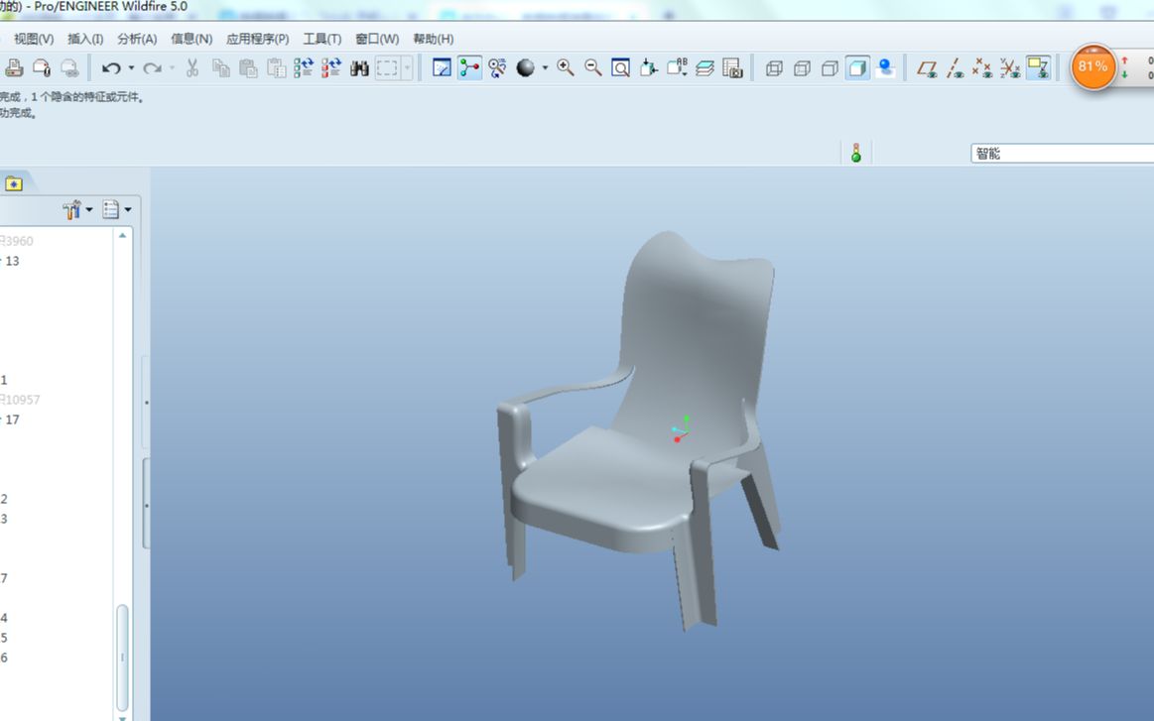The image size is (1154, 721).
Task: Click the Zoom In magnifier icon
Action: [566, 68]
